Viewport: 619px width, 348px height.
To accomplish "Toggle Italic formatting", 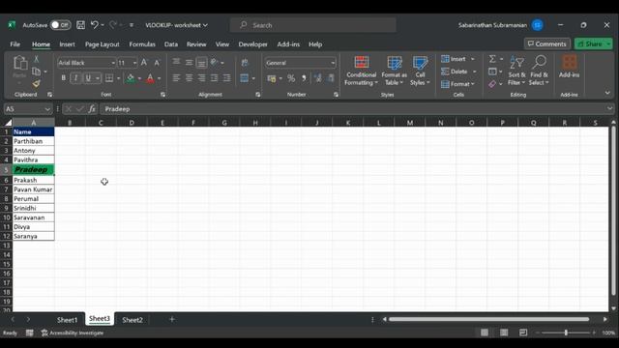I will click(x=75, y=78).
